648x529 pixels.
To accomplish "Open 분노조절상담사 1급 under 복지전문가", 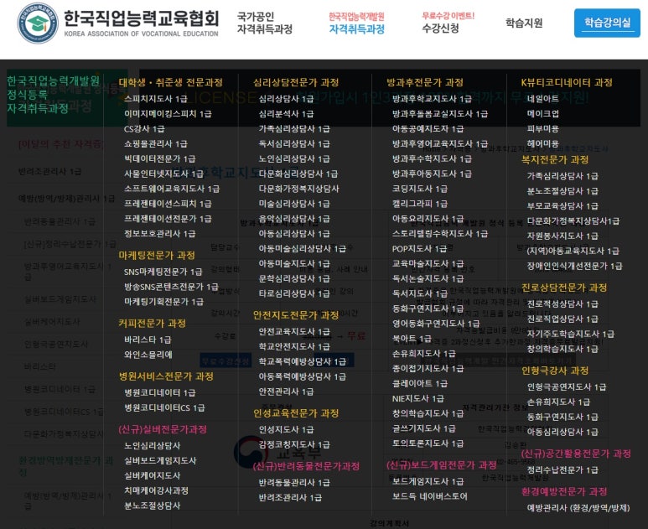I will (562, 191).
